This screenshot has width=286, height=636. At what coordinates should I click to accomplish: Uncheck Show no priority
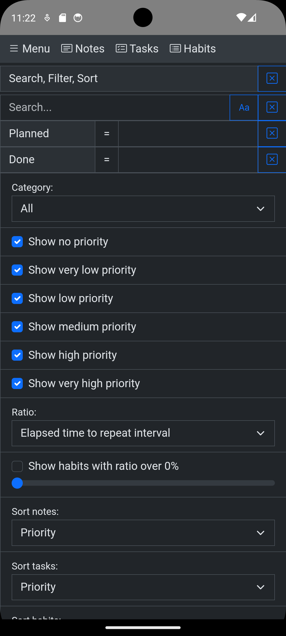click(17, 242)
